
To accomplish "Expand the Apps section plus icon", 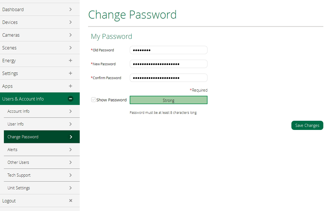I will [71, 86].
